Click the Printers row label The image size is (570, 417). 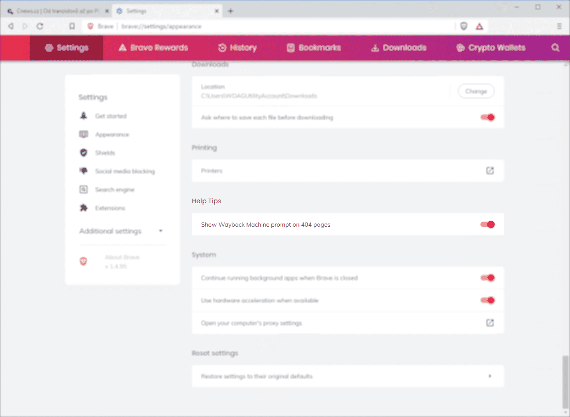(212, 171)
